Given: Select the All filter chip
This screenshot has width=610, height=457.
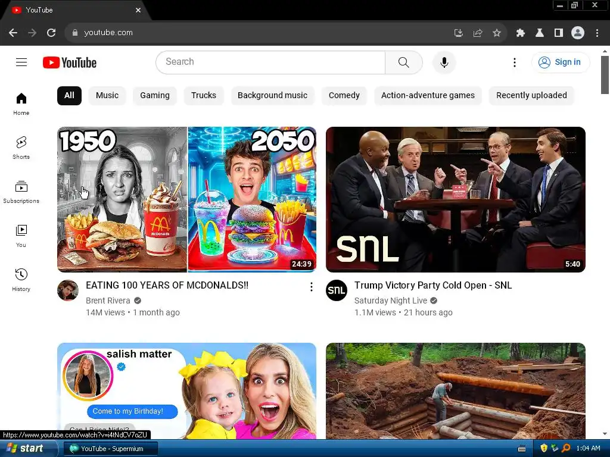Looking at the screenshot, I should click(69, 96).
